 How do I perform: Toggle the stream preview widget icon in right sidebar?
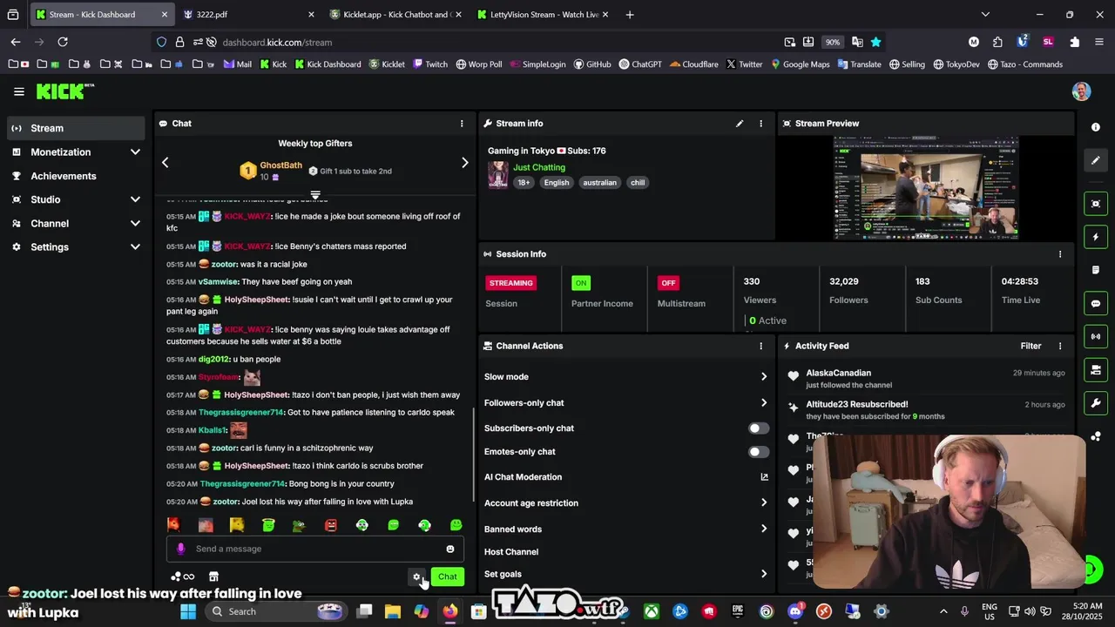(1096, 204)
